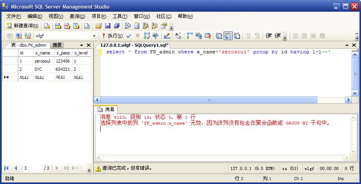Open the Window (窗口) menu
Viewport: 361px width, 184px height.
[x=142, y=16]
